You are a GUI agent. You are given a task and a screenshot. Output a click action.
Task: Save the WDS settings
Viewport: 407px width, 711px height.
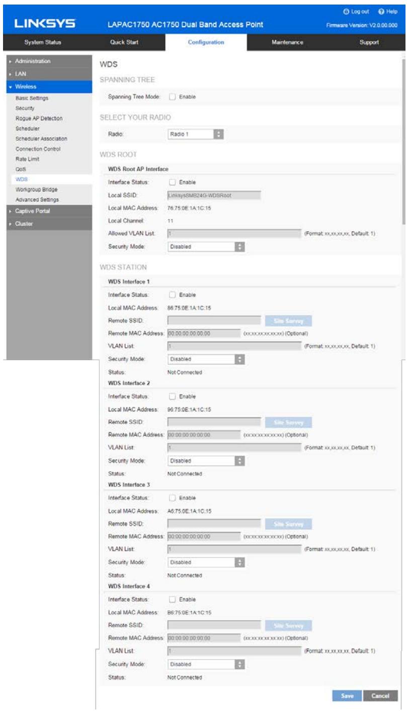tap(345, 696)
